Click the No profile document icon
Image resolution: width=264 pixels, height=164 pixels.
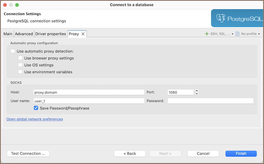coord(237,34)
